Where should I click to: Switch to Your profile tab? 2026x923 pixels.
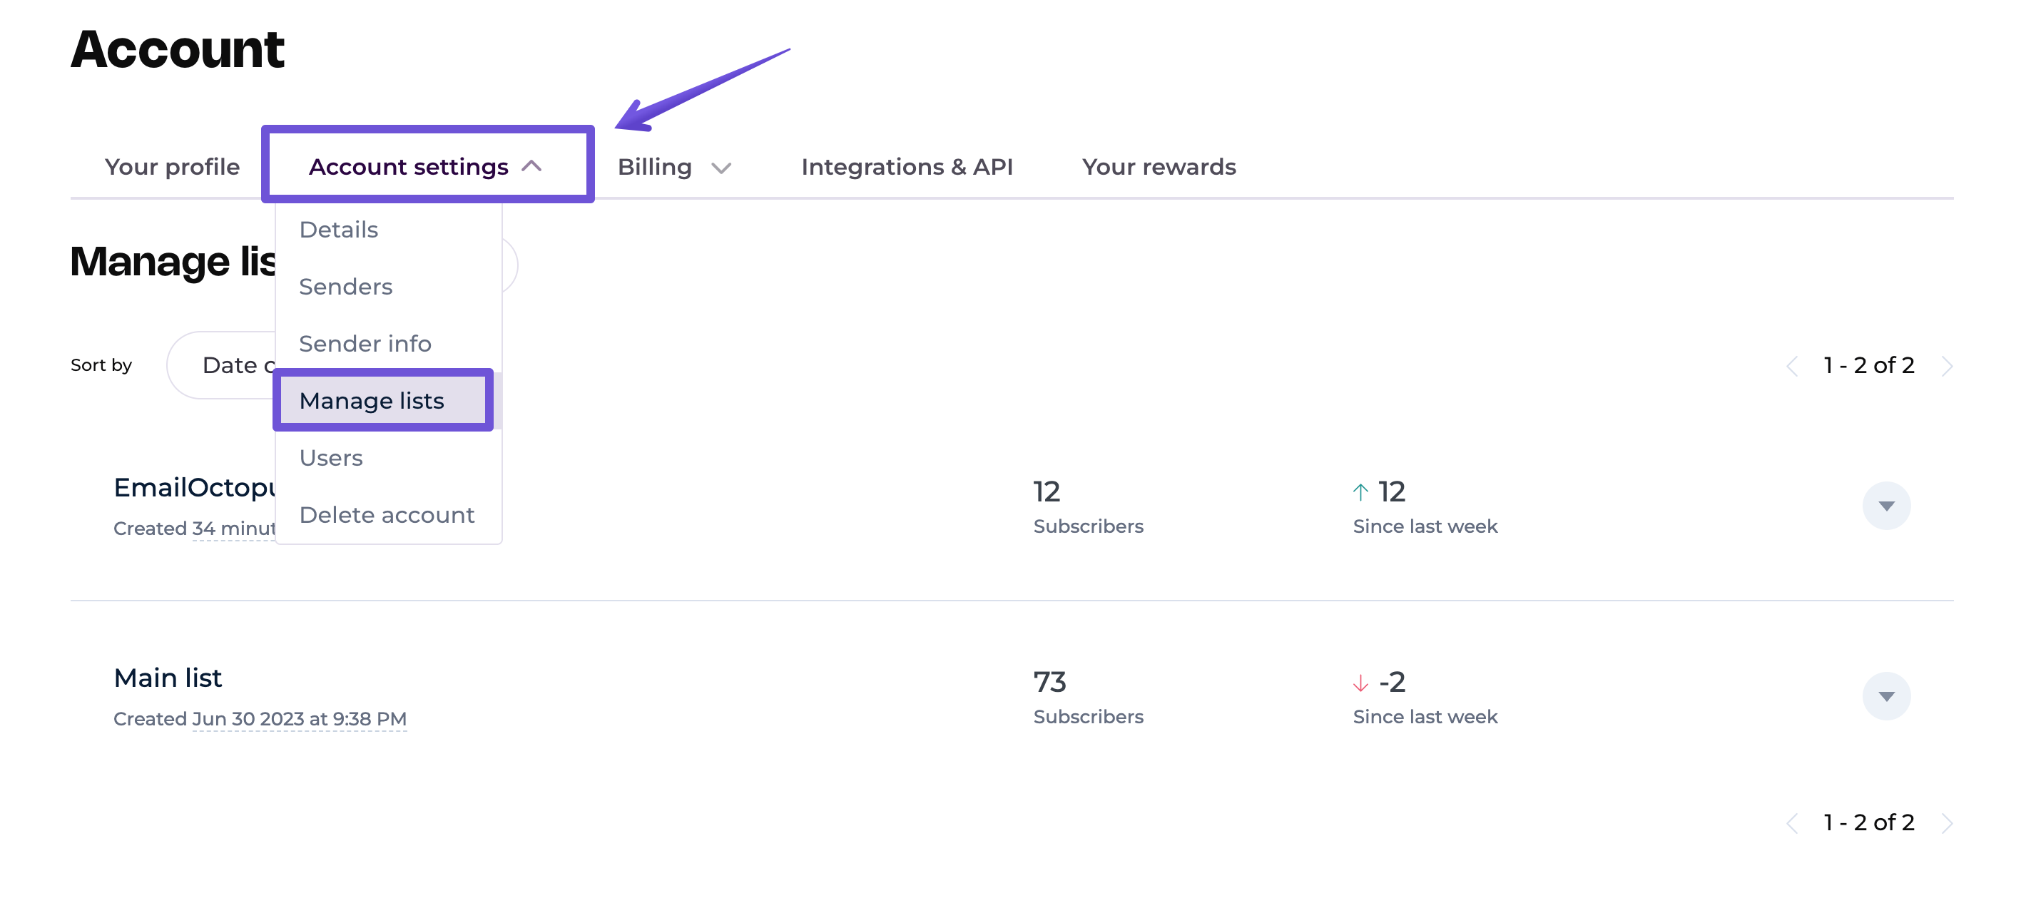[x=171, y=167]
